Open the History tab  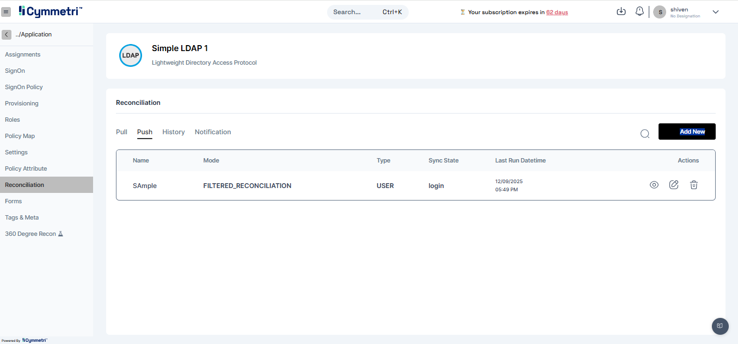tap(174, 132)
